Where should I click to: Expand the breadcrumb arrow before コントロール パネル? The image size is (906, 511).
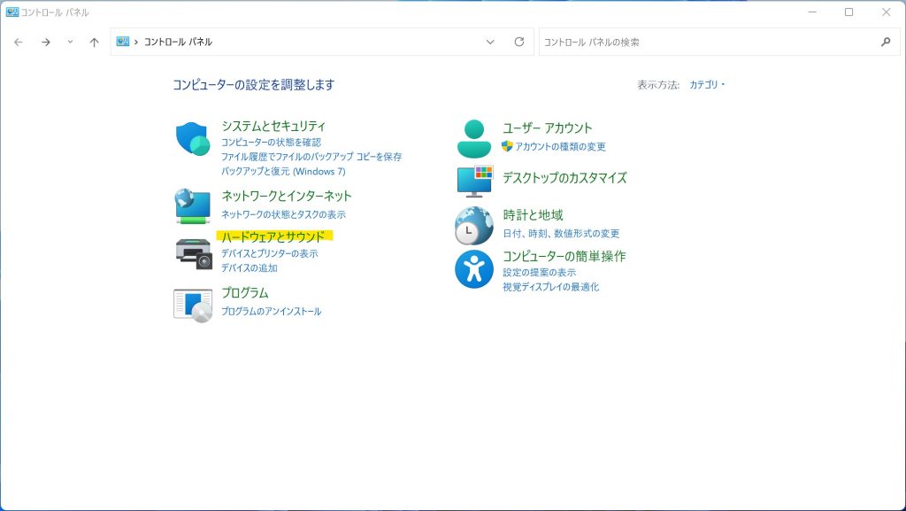coord(135,43)
